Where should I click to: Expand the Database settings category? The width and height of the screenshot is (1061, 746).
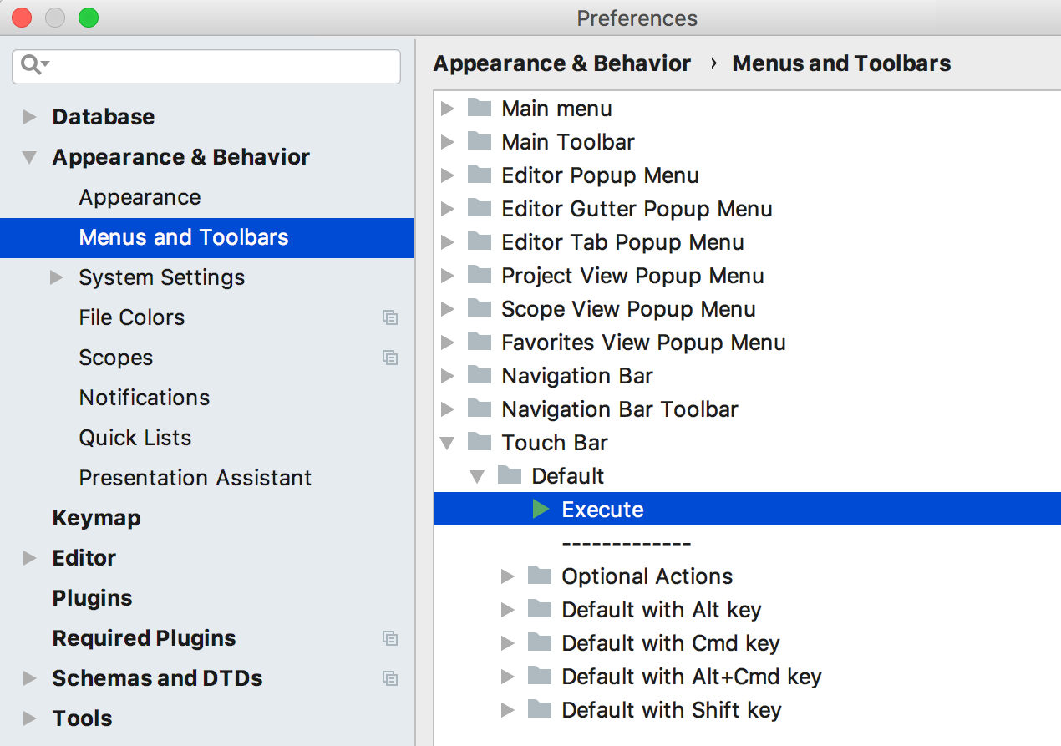[30, 117]
